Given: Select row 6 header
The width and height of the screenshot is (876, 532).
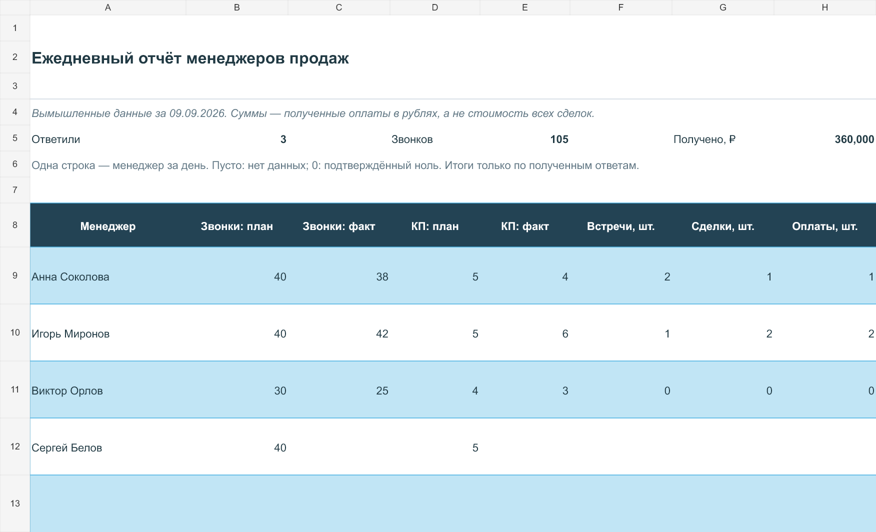Looking at the screenshot, I should pos(15,164).
